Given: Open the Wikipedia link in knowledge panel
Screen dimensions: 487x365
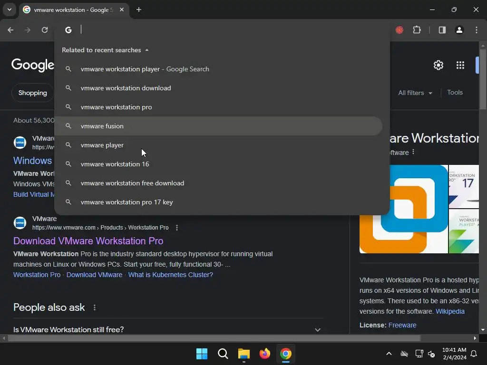Looking at the screenshot, I should click(450, 311).
